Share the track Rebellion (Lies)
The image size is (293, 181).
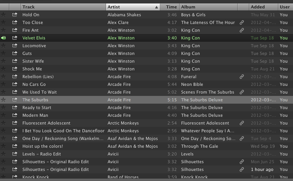pos(15,77)
